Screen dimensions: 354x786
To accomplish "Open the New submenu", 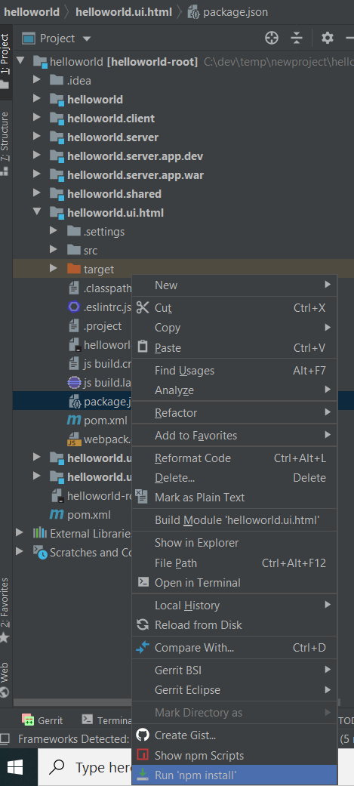I will tap(235, 285).
